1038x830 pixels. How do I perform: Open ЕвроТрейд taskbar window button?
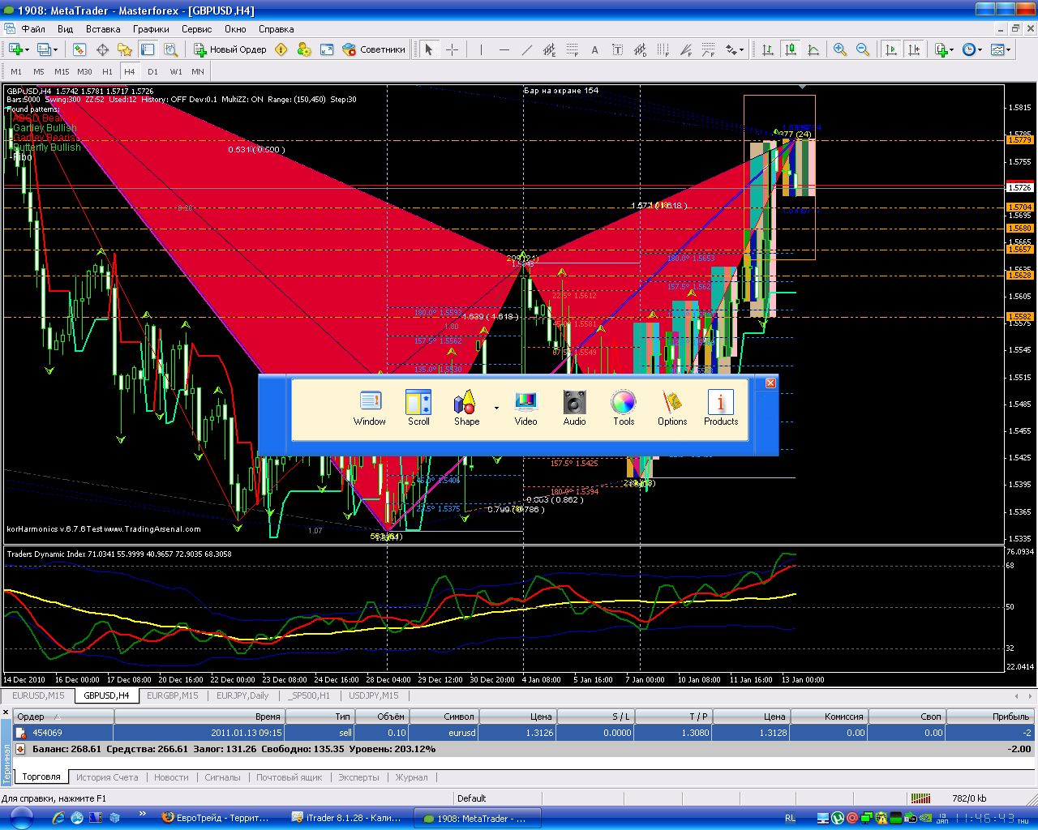click(219, 818)
